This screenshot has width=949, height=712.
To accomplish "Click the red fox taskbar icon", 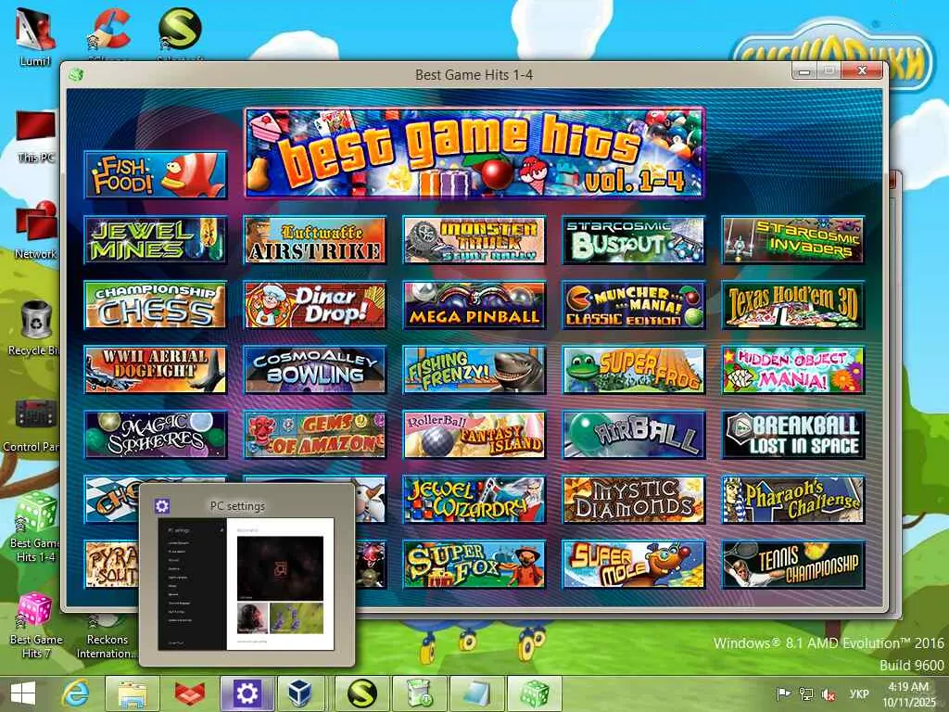I will tap(189, 693).
